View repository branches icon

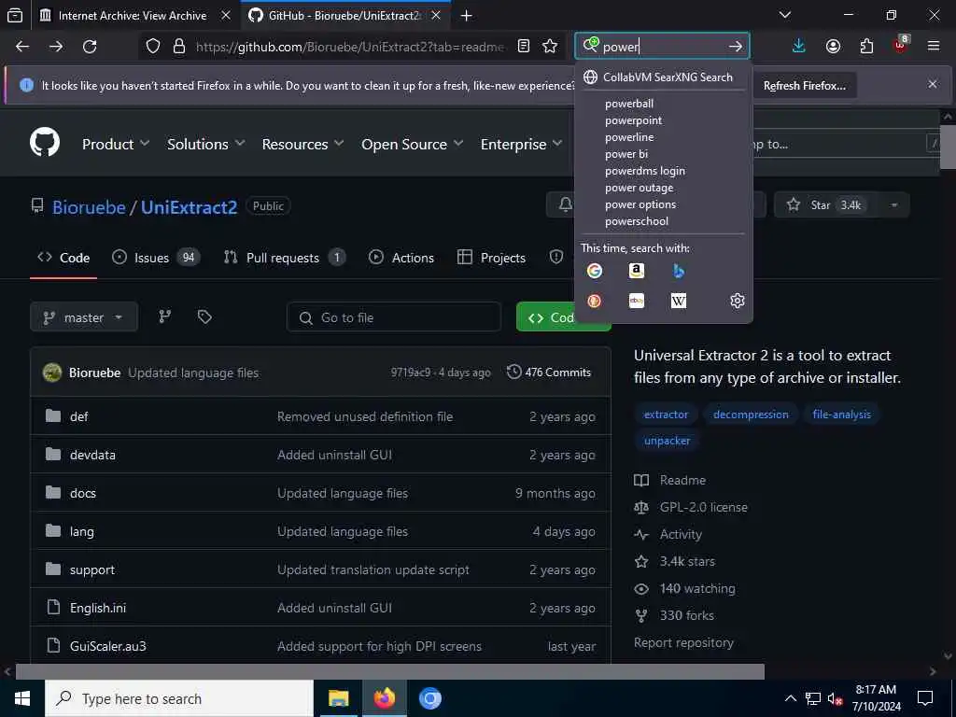point(164,316)
